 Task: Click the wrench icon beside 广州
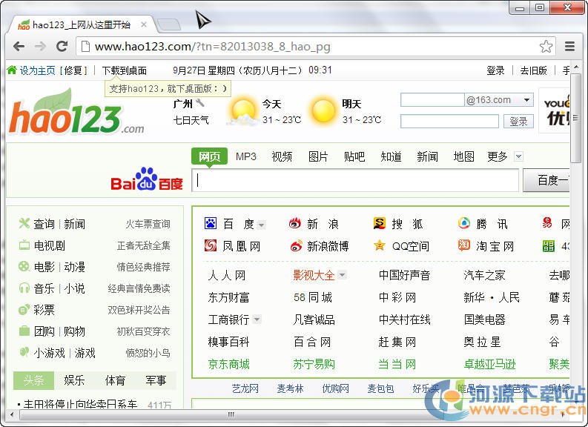200,103
